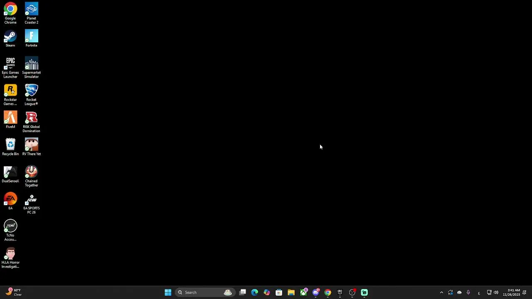Select the Supermarket Simulator desktop icon
The height and width of the screenshot is (299, 532).
click(31, 68)
